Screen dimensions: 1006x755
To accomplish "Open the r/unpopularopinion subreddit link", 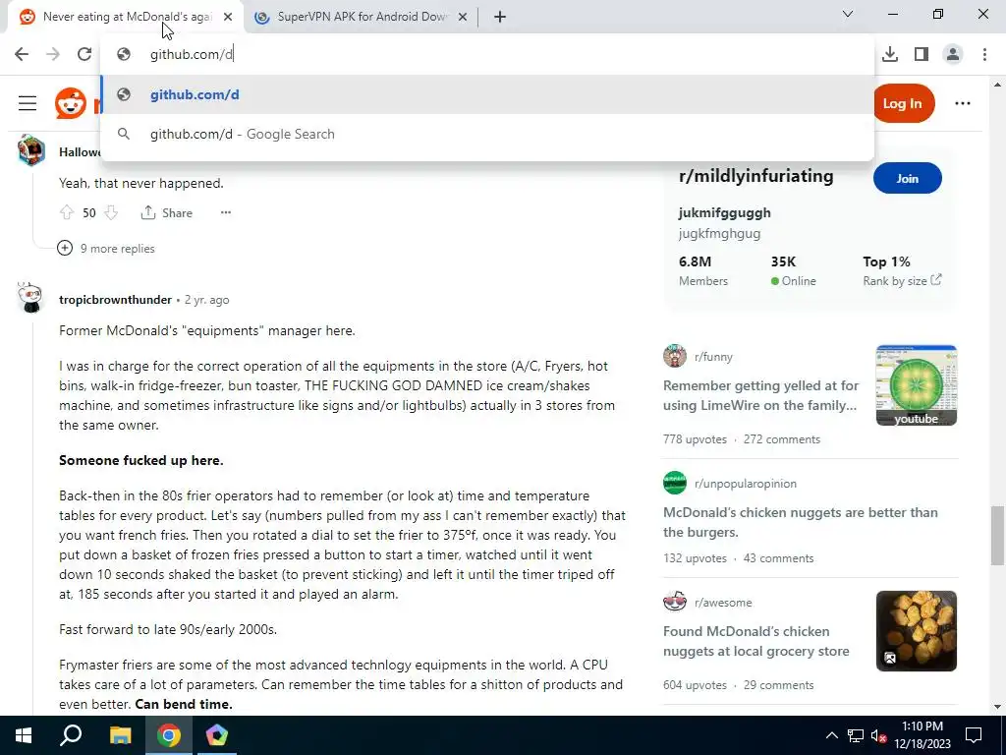I will (746, 484).
